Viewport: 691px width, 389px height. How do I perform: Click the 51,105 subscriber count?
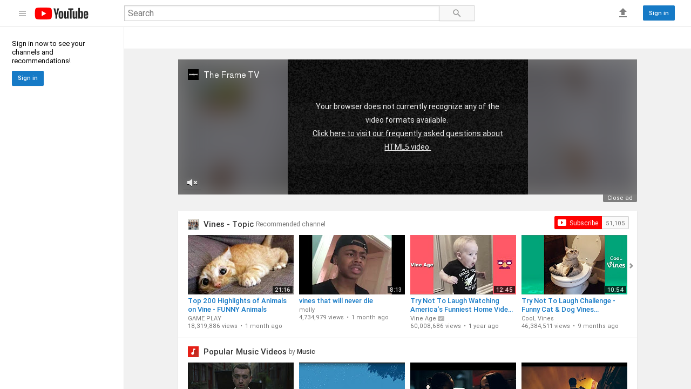[615, 223]
